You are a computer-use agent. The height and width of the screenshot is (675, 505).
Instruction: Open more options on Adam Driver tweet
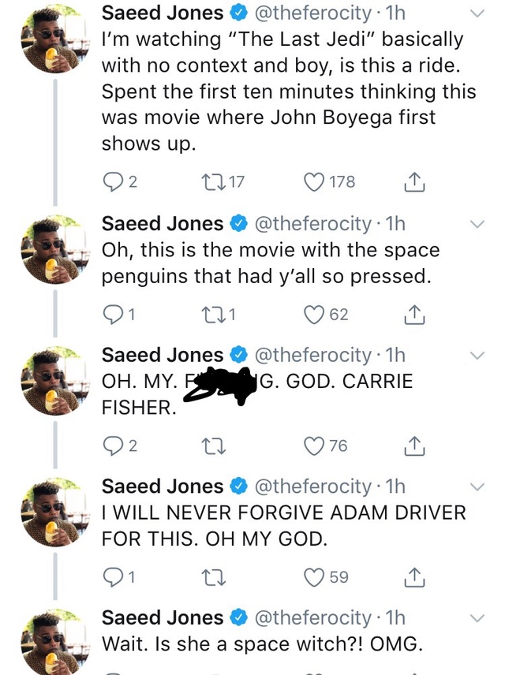coord(477,487)
